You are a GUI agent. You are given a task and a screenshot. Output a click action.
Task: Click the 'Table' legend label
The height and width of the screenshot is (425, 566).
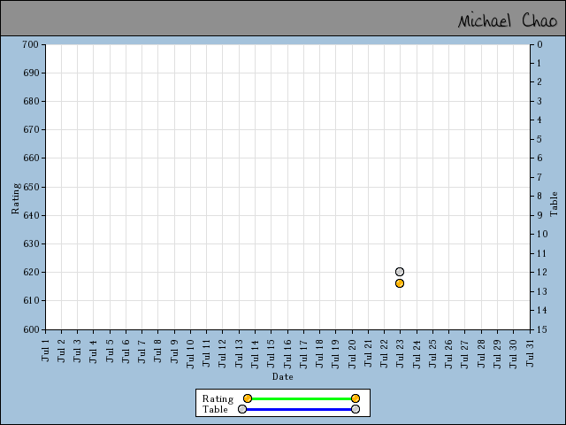point(215,409)
